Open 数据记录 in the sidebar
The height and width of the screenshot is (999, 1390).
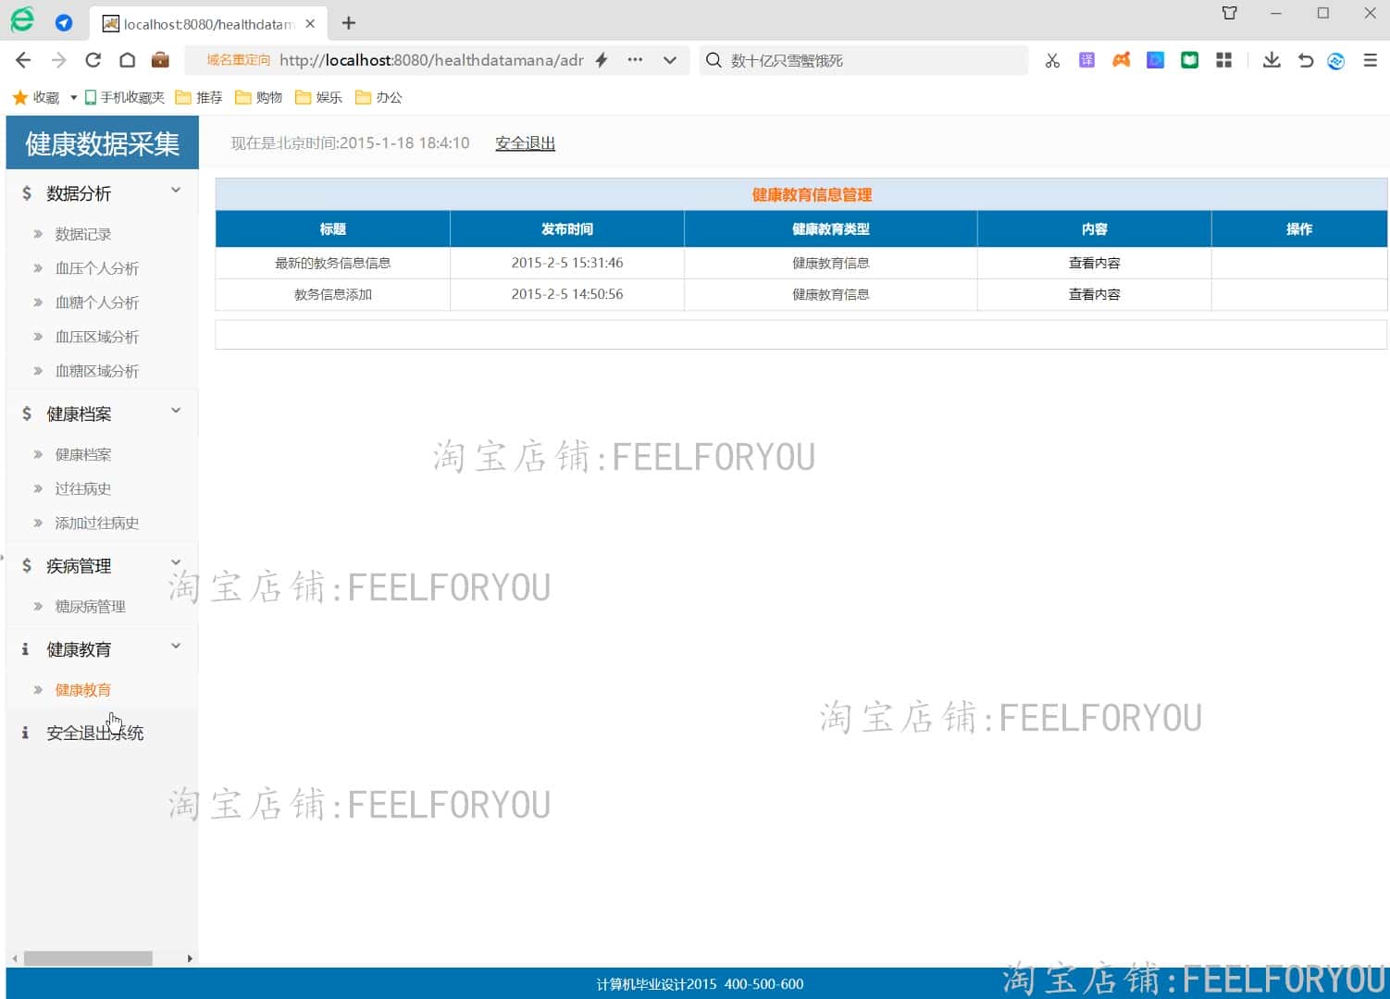coord(83,234)
